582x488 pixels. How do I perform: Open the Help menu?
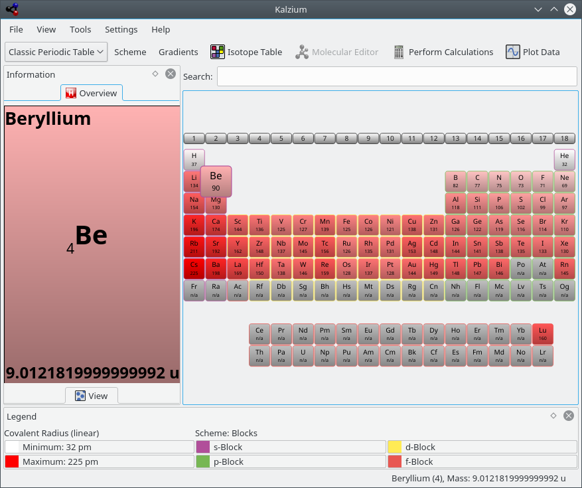pyautogui.click(x=161, y=29)
